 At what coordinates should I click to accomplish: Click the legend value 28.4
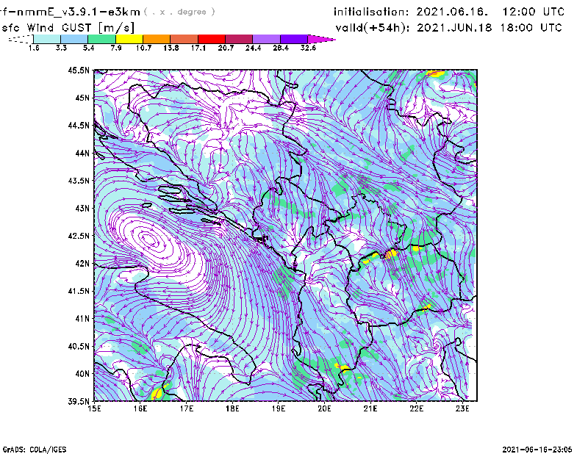281,48
